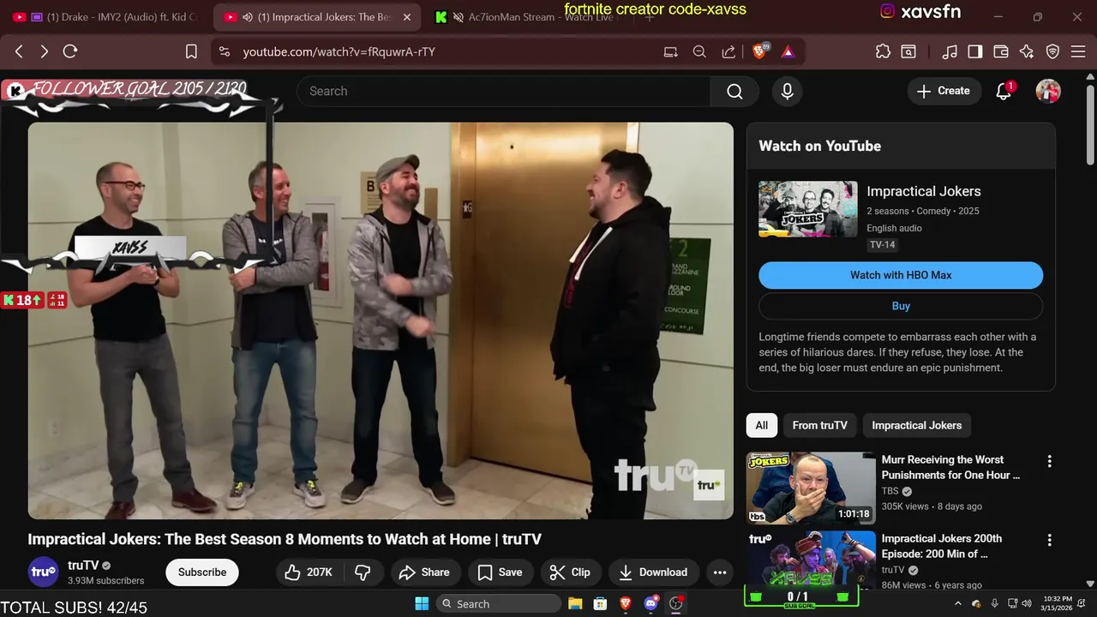Open the YouTube account avatar menu
1097x617 pixels.
1048,91
